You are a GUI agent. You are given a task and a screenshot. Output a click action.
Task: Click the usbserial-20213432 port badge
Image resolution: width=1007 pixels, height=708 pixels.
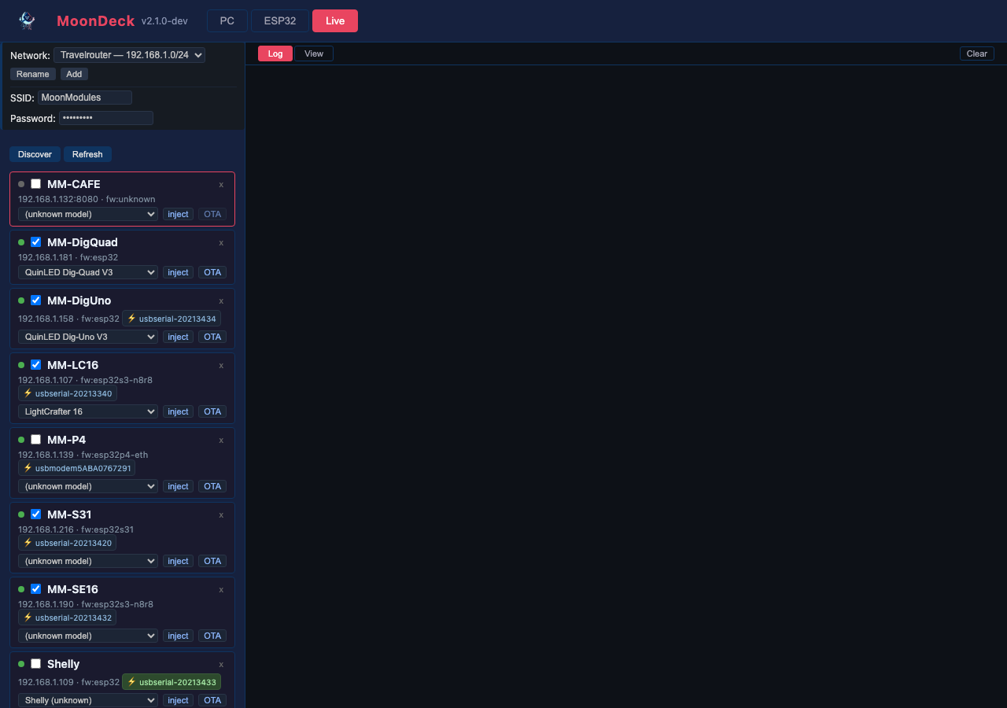pyautogui.click(x=68, y=618)
